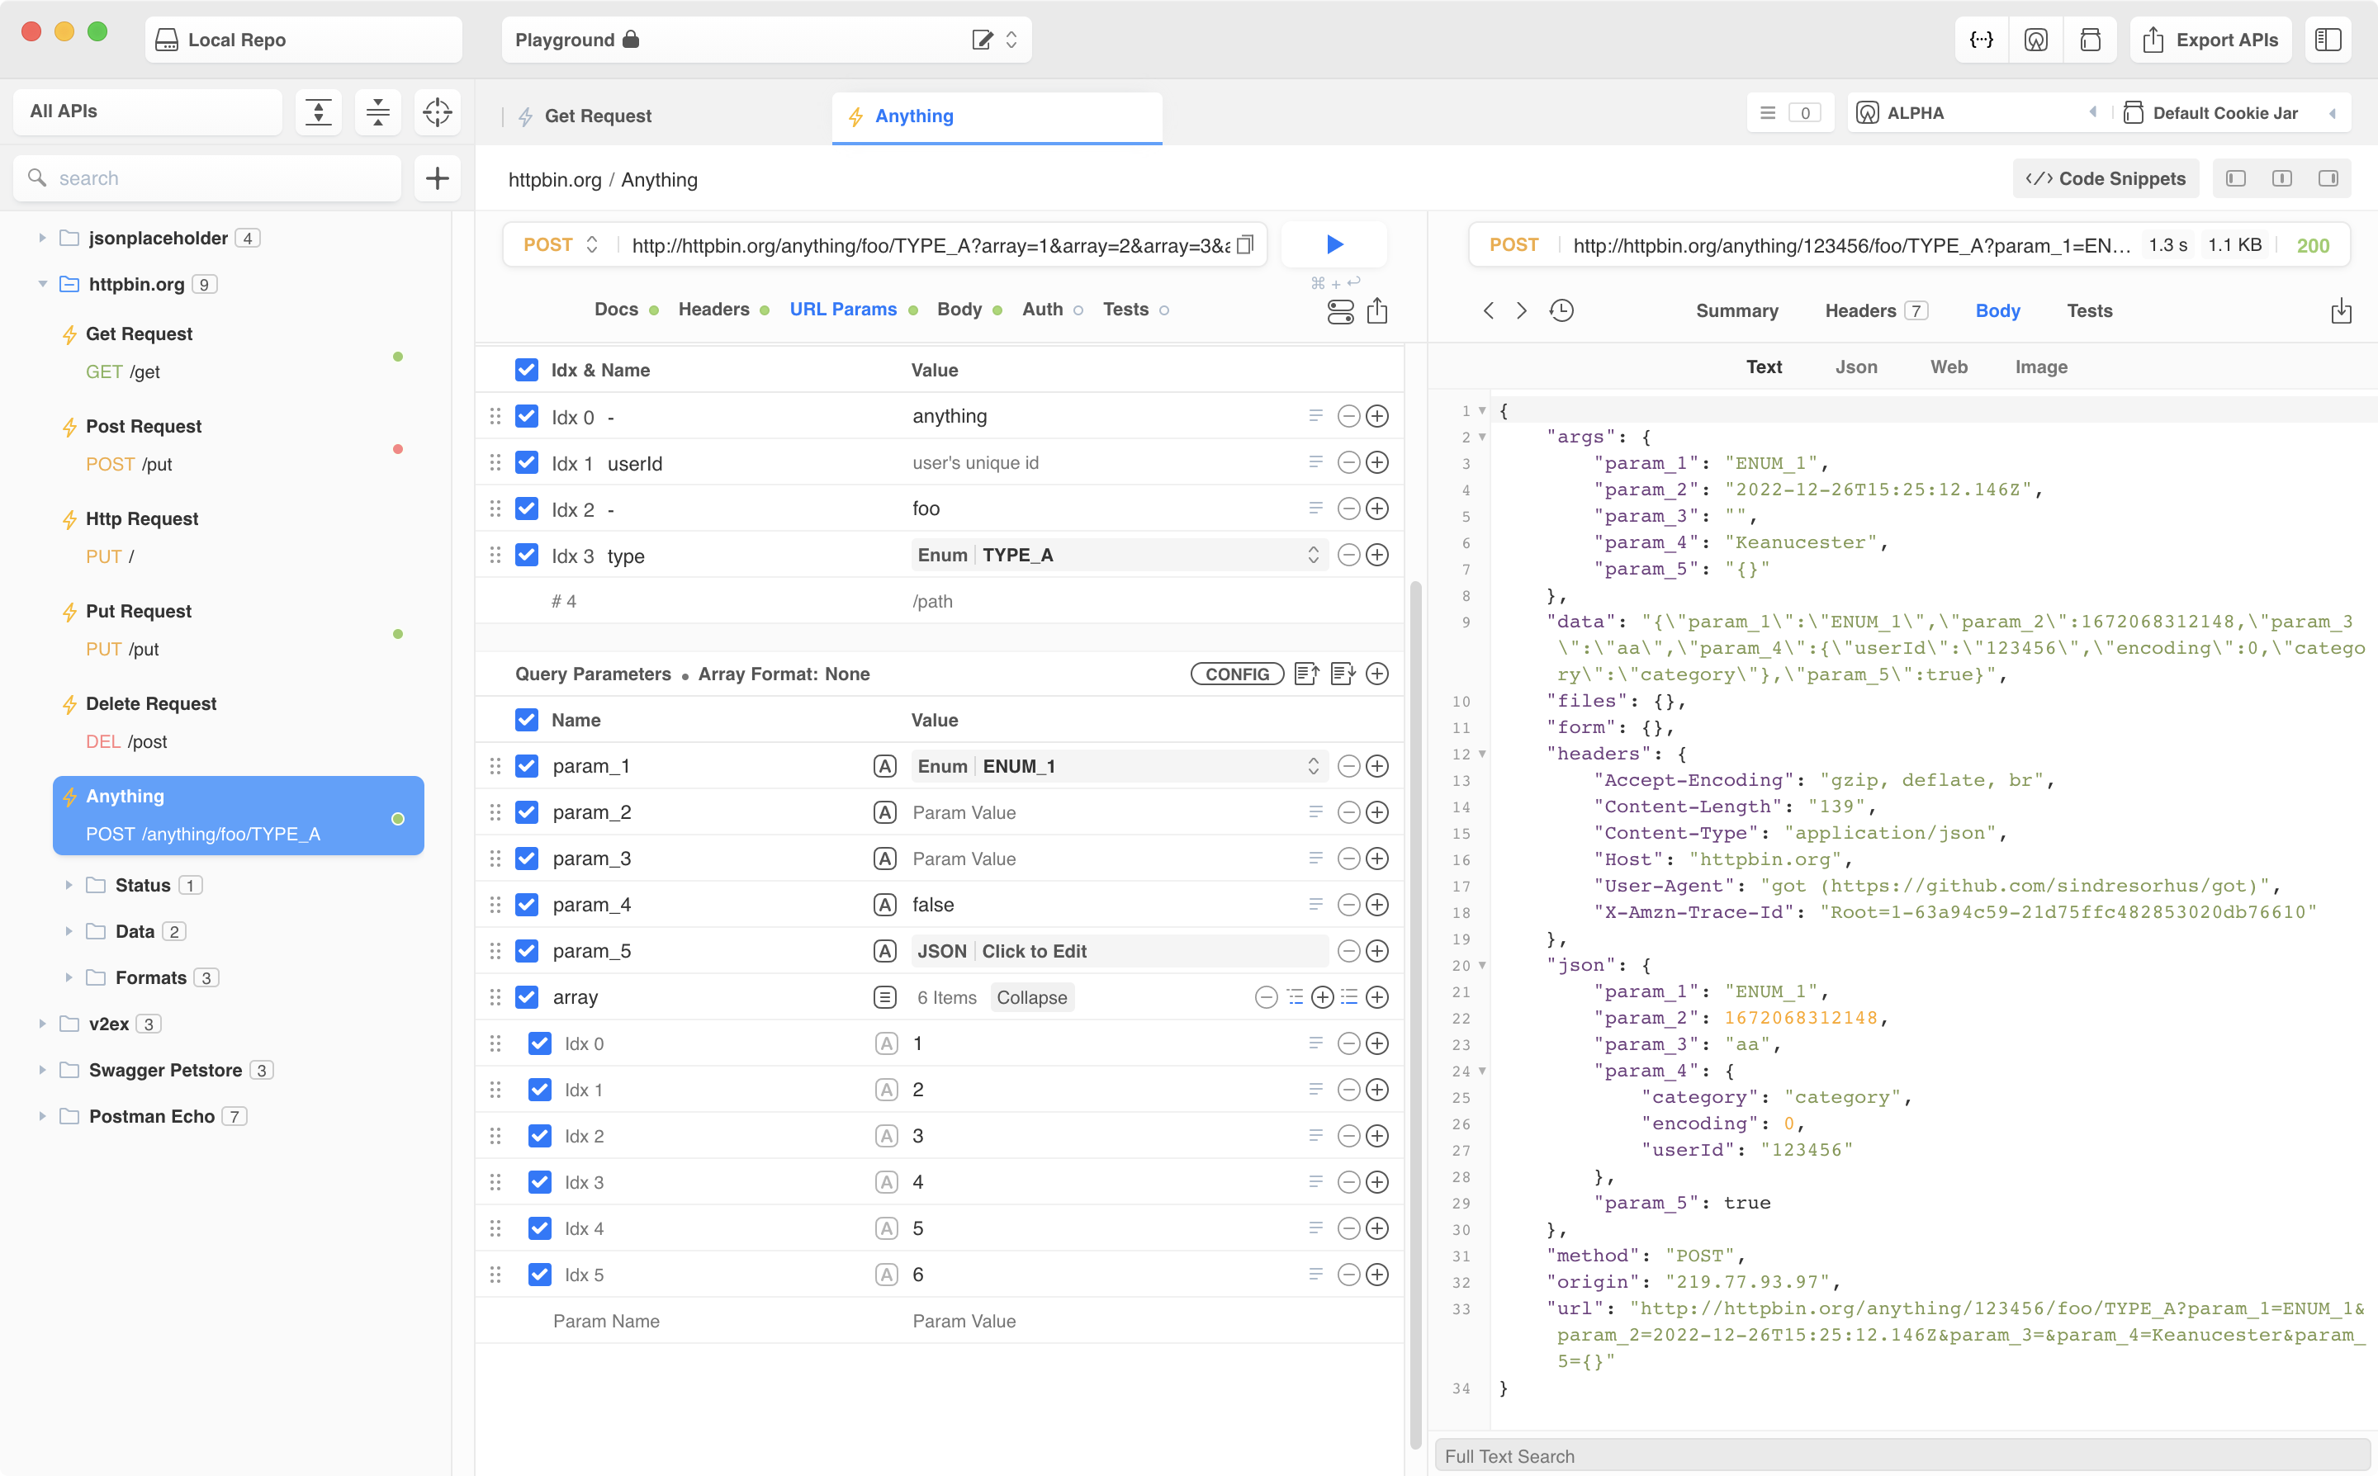2378x1476 pixels.
Task: Open the Enum TYPE_A dropdown
Action: coord(1119,556)
